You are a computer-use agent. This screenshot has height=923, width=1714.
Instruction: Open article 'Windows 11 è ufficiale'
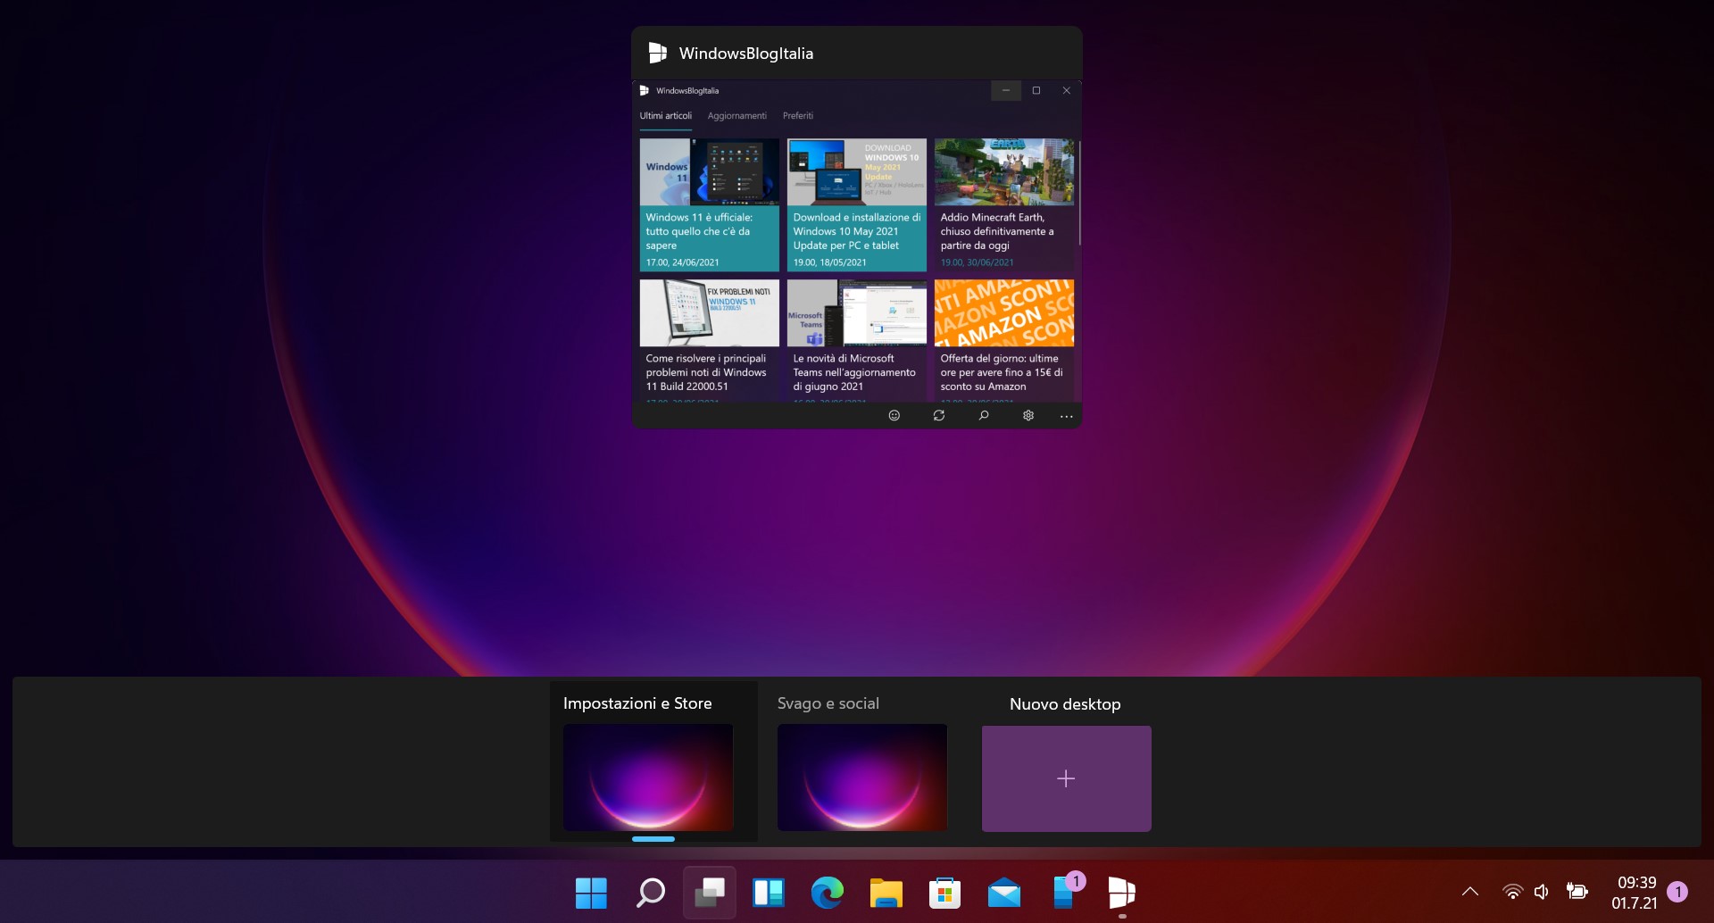[710, 204]
